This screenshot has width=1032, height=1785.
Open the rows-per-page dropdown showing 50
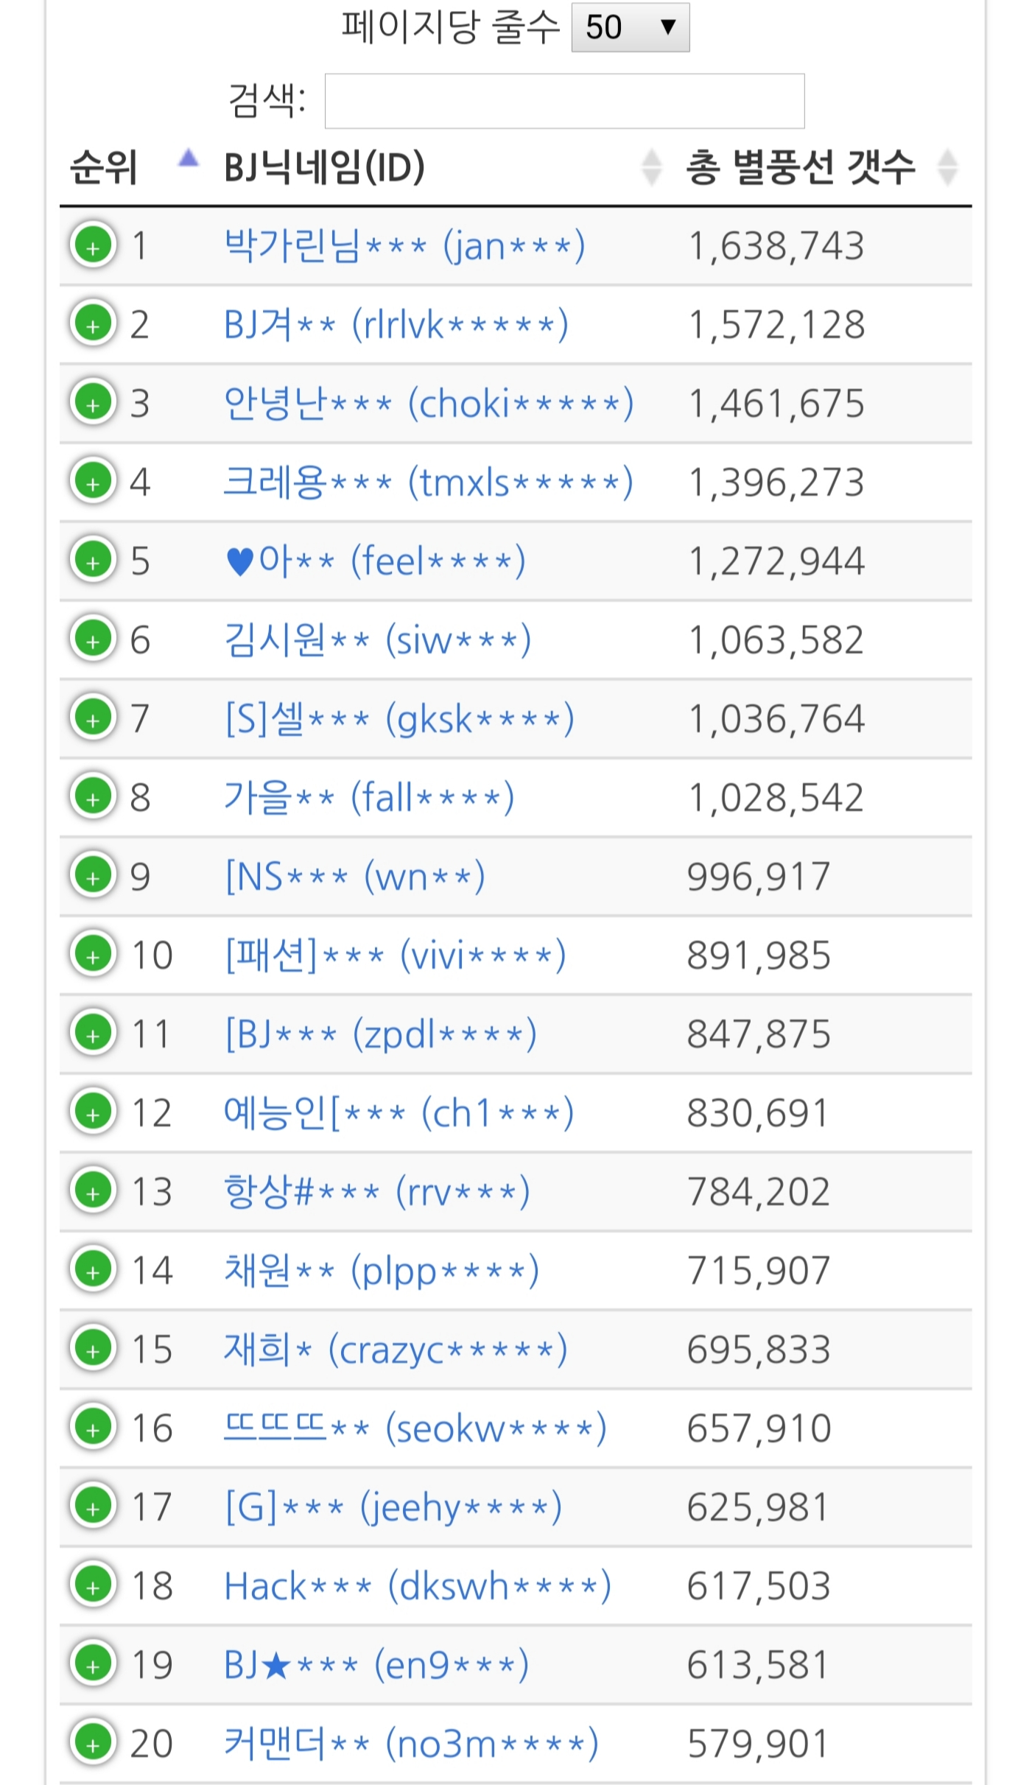(630, 27)
